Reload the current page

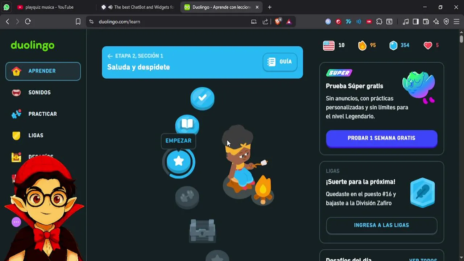(28, 22)
